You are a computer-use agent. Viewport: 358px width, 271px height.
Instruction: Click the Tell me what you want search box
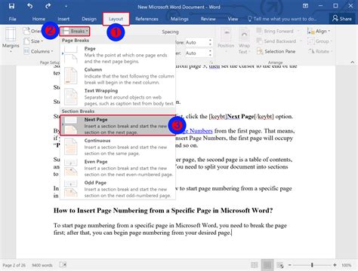(282, 19)
